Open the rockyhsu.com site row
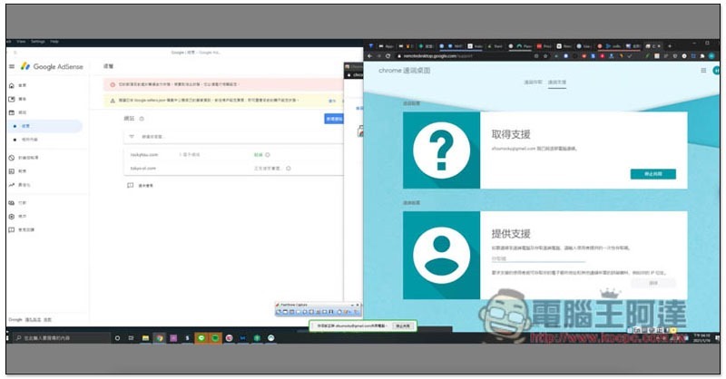 (x=234, y=154)
